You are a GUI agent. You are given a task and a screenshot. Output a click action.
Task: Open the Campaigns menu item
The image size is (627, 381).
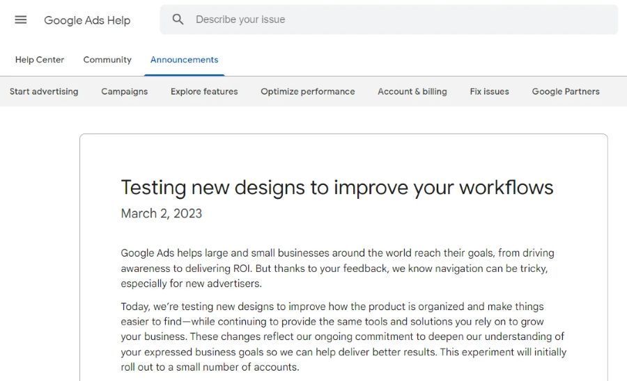pos(125,91)
